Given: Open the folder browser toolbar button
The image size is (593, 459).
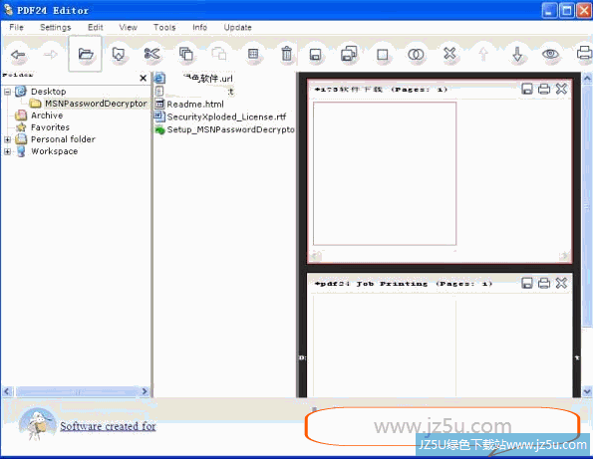Looking at the screenshot, I should (x=86, y=54).
